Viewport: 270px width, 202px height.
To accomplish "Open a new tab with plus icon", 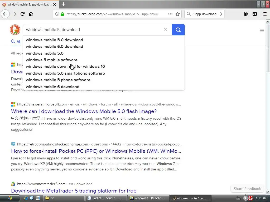I will tap(64, 4).
